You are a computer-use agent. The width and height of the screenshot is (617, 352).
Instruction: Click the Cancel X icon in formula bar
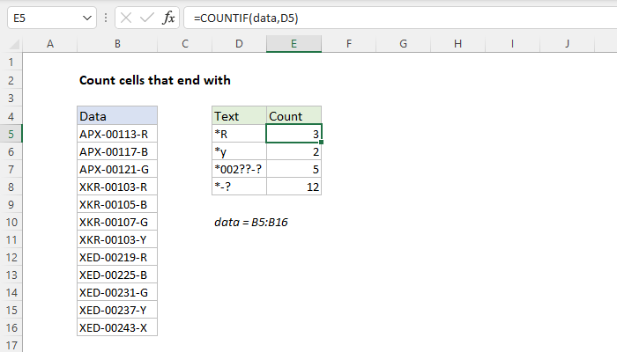click(126, 18)
